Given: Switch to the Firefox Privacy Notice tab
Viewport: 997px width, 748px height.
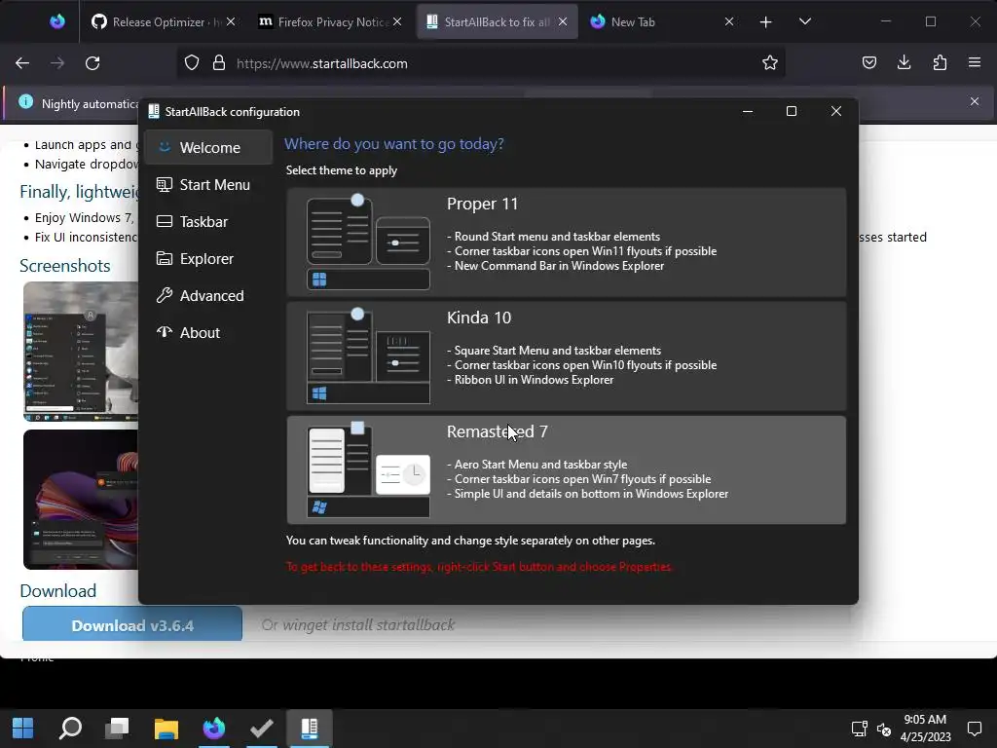Looking at the screenshot, I should coord(324,22).
